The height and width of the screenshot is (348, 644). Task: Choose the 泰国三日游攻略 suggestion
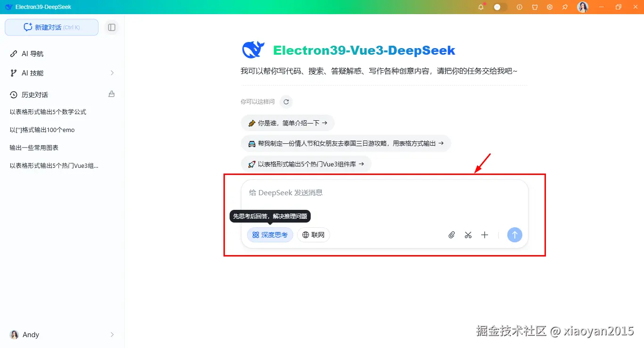(346, 143)
